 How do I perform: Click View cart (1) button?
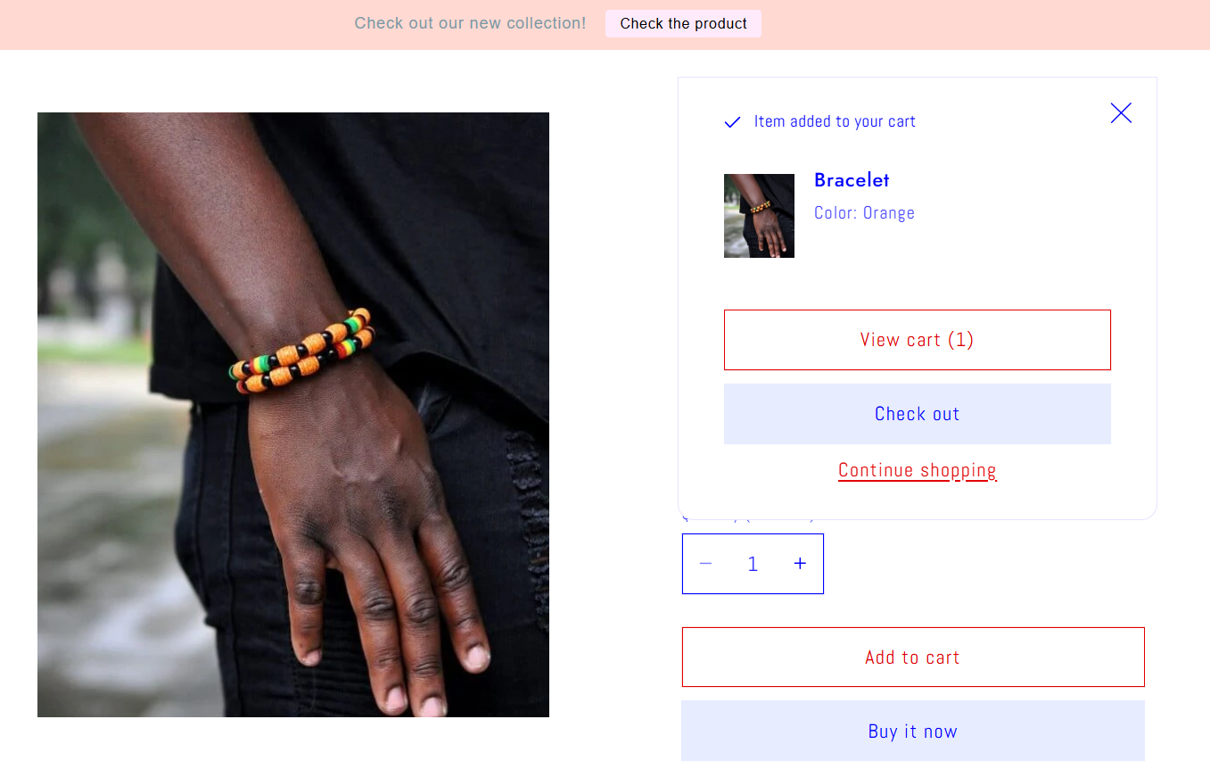click(x=918, y=340)
